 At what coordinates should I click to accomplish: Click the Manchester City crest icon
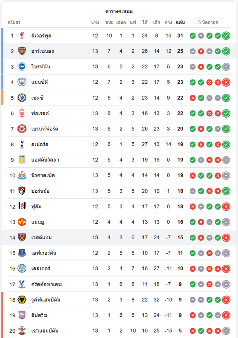(x=22, y=82)
